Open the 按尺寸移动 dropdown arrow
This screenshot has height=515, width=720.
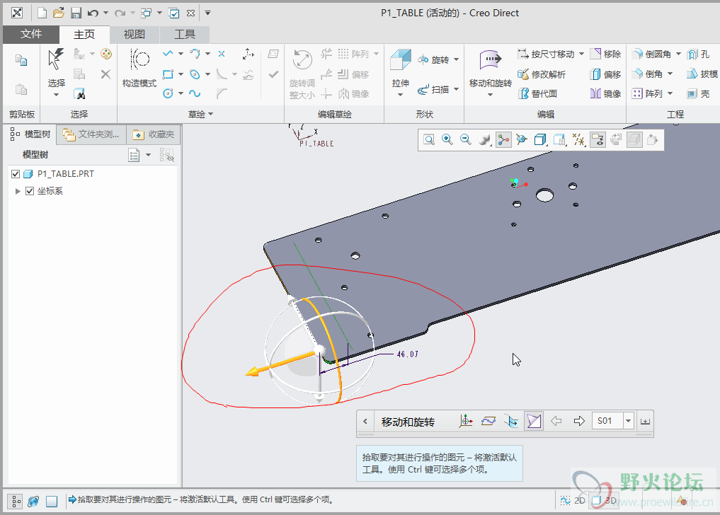coord(581,54)
